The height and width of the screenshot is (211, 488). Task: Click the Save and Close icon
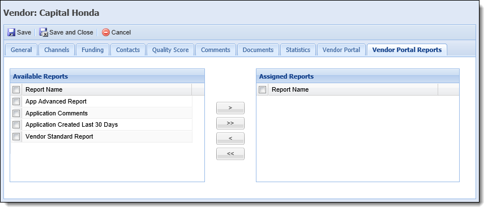43,32
